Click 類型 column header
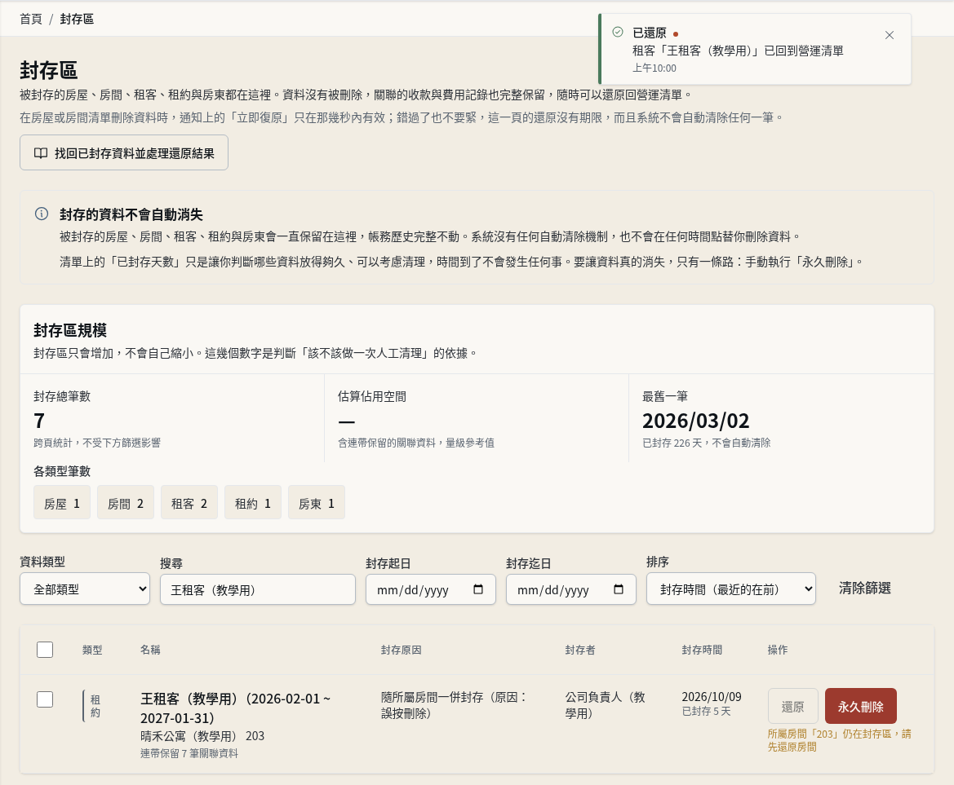Viewport: 954px width, 785px height. coord(92,650)
